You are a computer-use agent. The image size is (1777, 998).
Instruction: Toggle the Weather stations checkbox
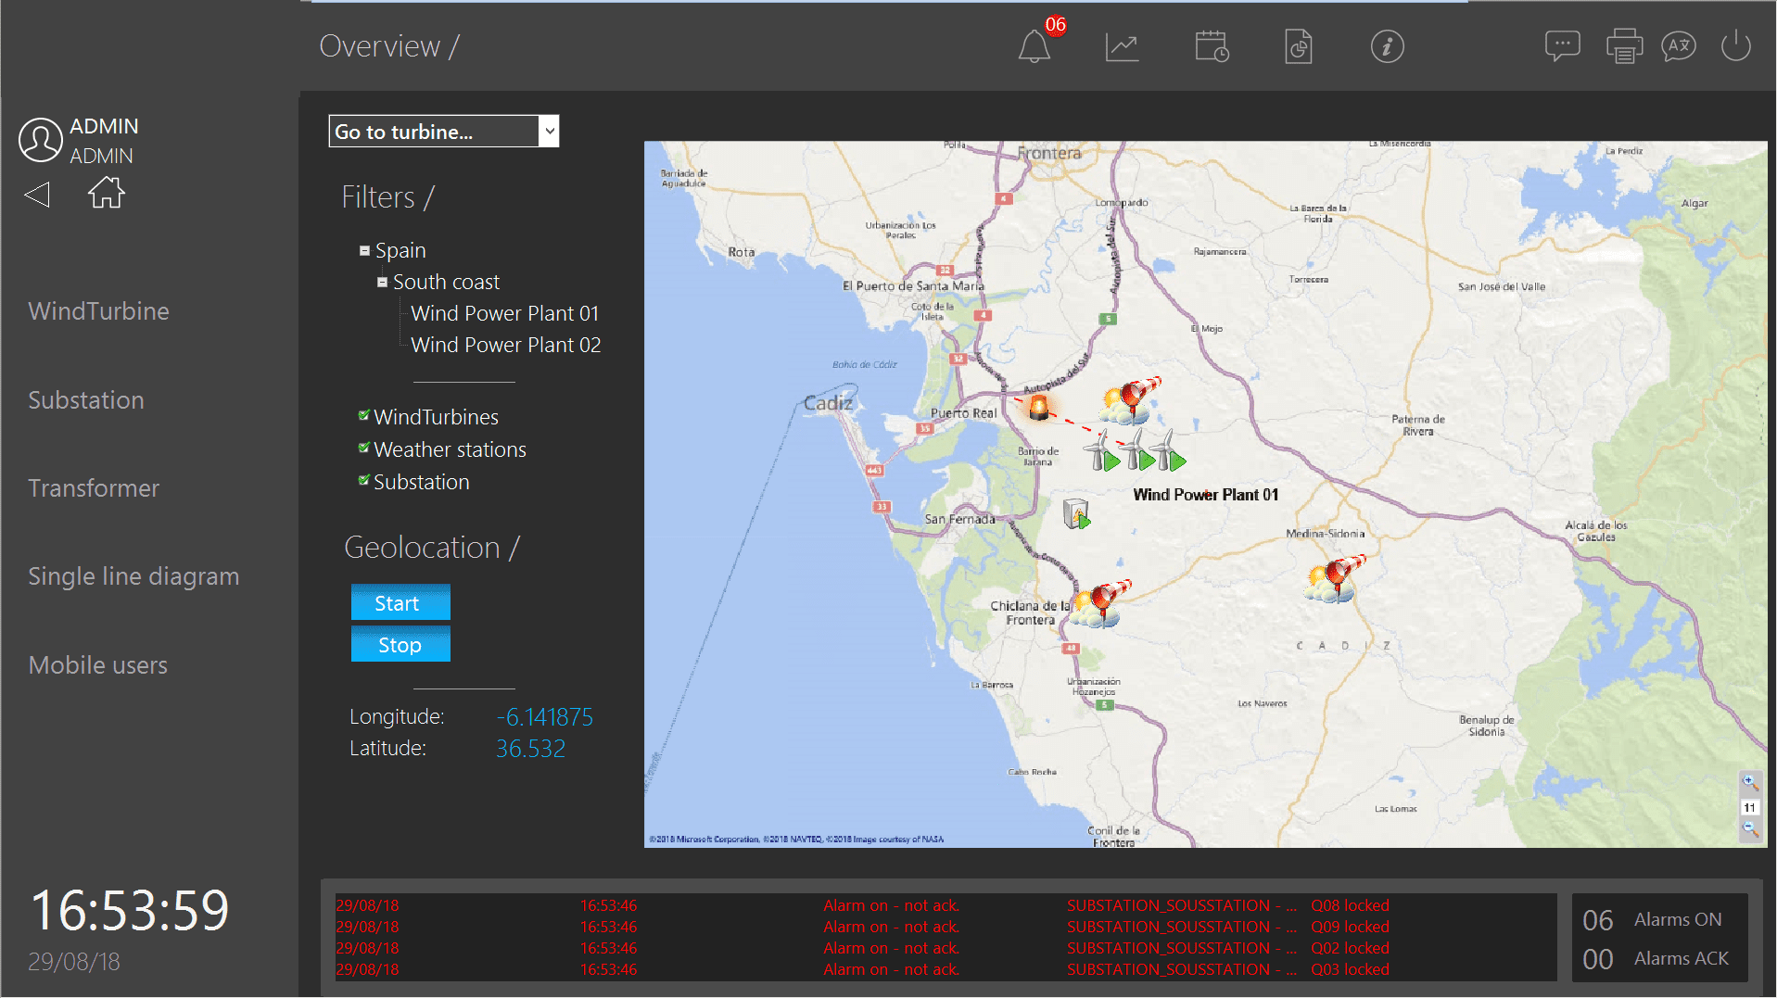[x=364, y=448]
